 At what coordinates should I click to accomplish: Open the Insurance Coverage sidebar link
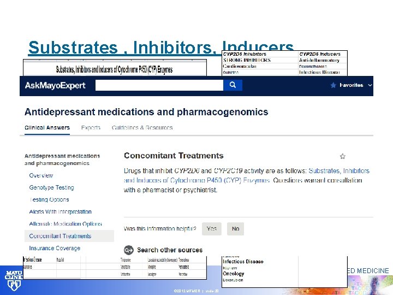[55, 248]
